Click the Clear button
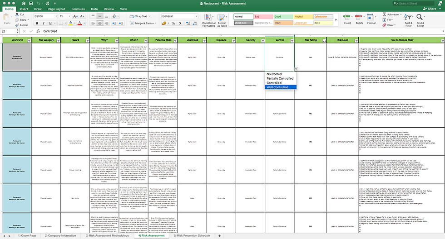This screenshot has height=239, width=445. click(389, 25)
